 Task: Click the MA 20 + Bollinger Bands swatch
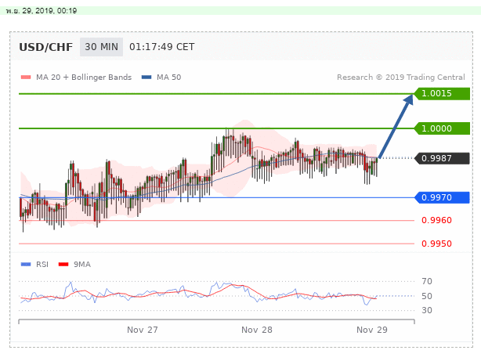26,78
